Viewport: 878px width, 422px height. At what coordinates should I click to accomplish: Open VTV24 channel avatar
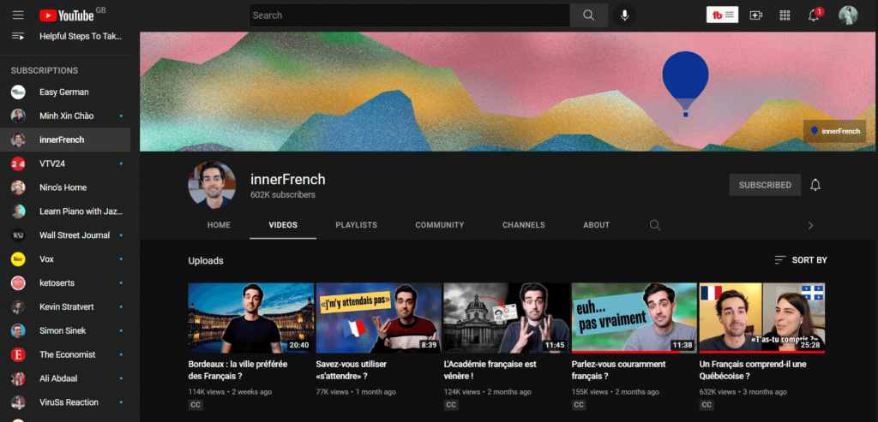[x=18, y=163]
